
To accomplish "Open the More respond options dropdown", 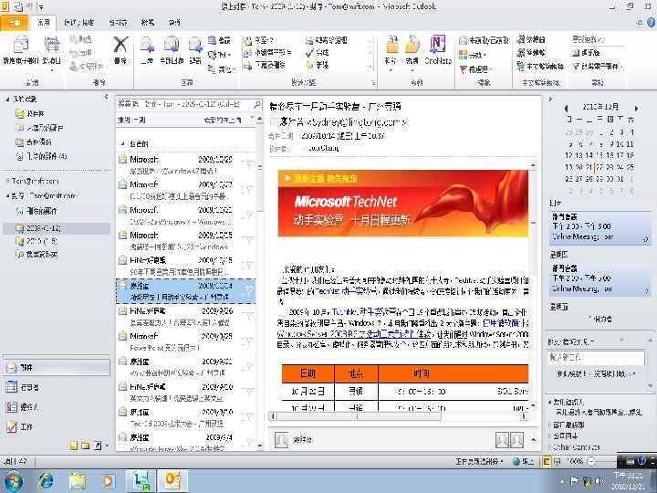I will (222, 68).
